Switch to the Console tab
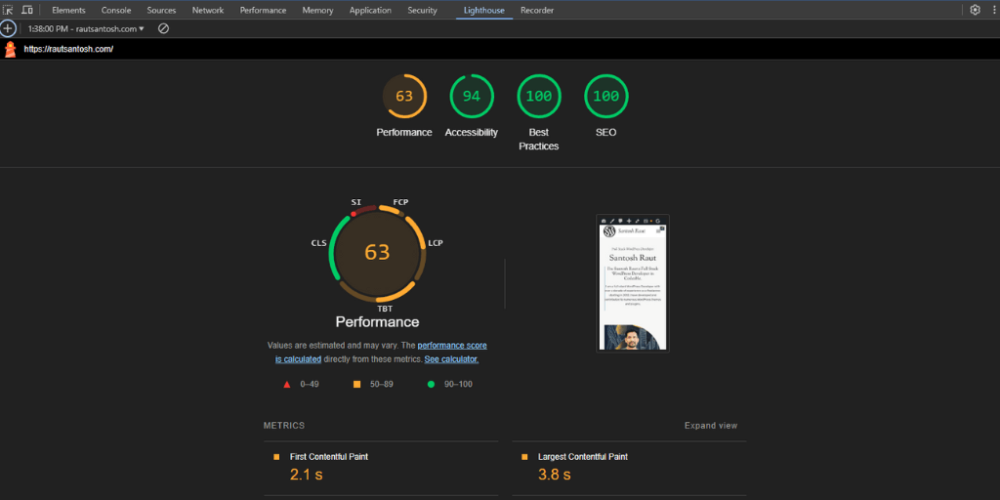This screenshot has height=500, width=1000. tap(116, 10)
